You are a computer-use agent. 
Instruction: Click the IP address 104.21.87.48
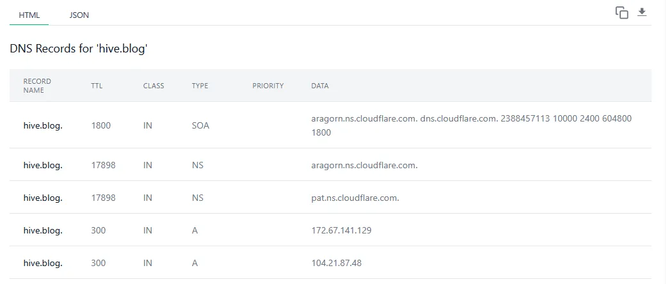tap(337, 263)
